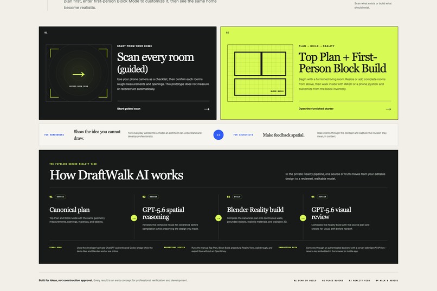Click the arrow icon beside Open the furnished starter
This screenshot has width=437, height=291.
(388, 109)
